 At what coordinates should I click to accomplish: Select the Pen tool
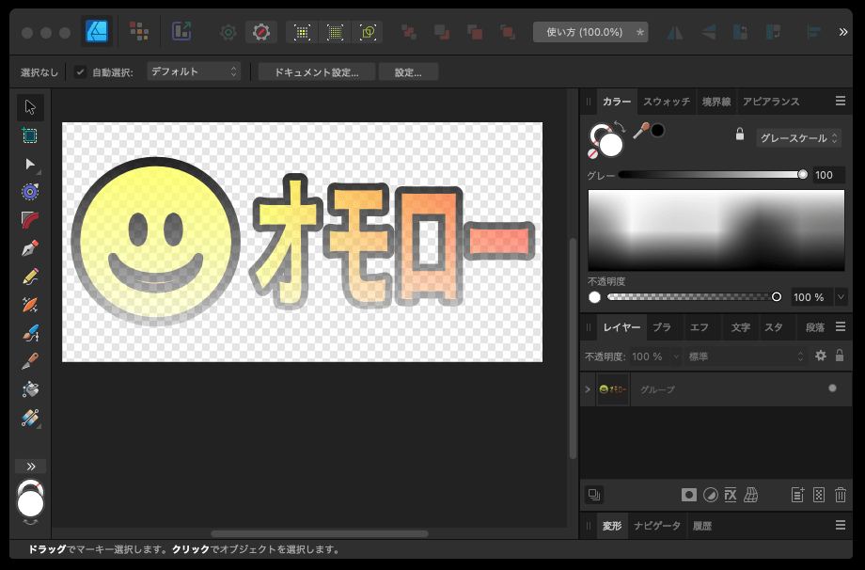(29, 247)
